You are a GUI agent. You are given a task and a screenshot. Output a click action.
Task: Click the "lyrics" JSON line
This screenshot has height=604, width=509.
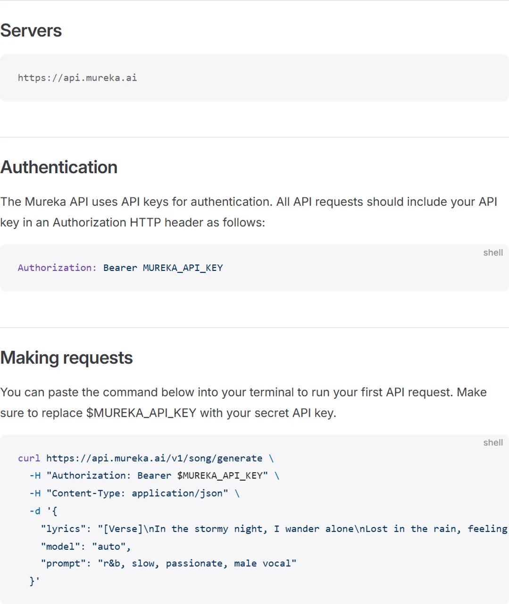click(274, 528)
